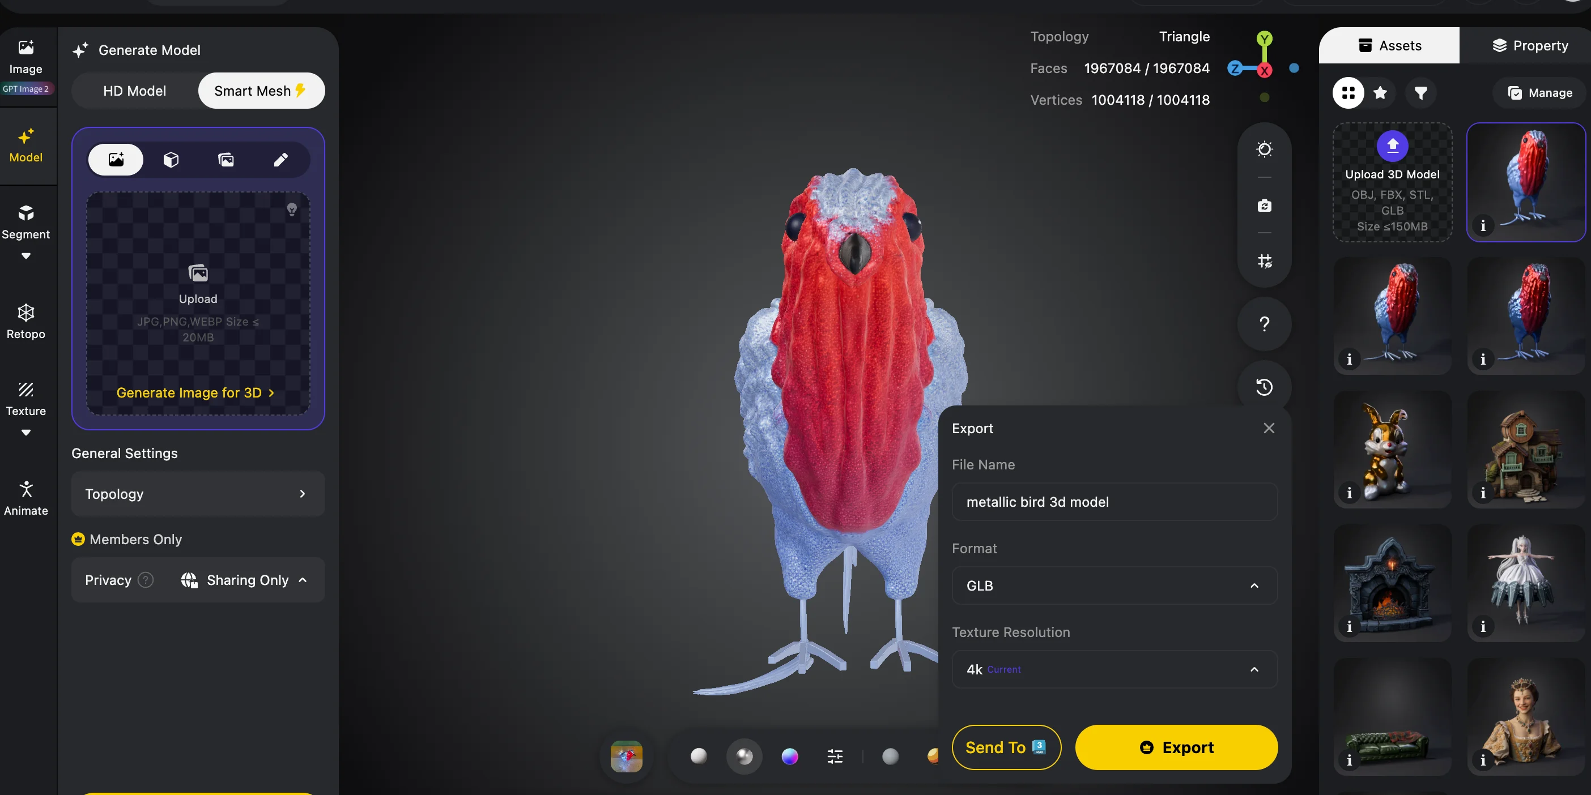Select the Model tool in the sidebar
1591x795 pixels.
[x=26, y=146]
